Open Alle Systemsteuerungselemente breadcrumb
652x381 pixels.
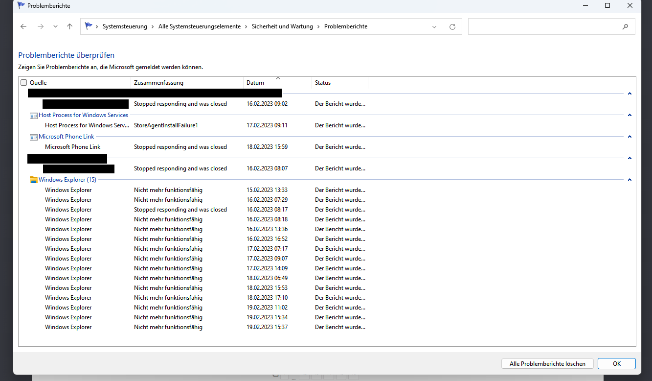click(200, 26)
